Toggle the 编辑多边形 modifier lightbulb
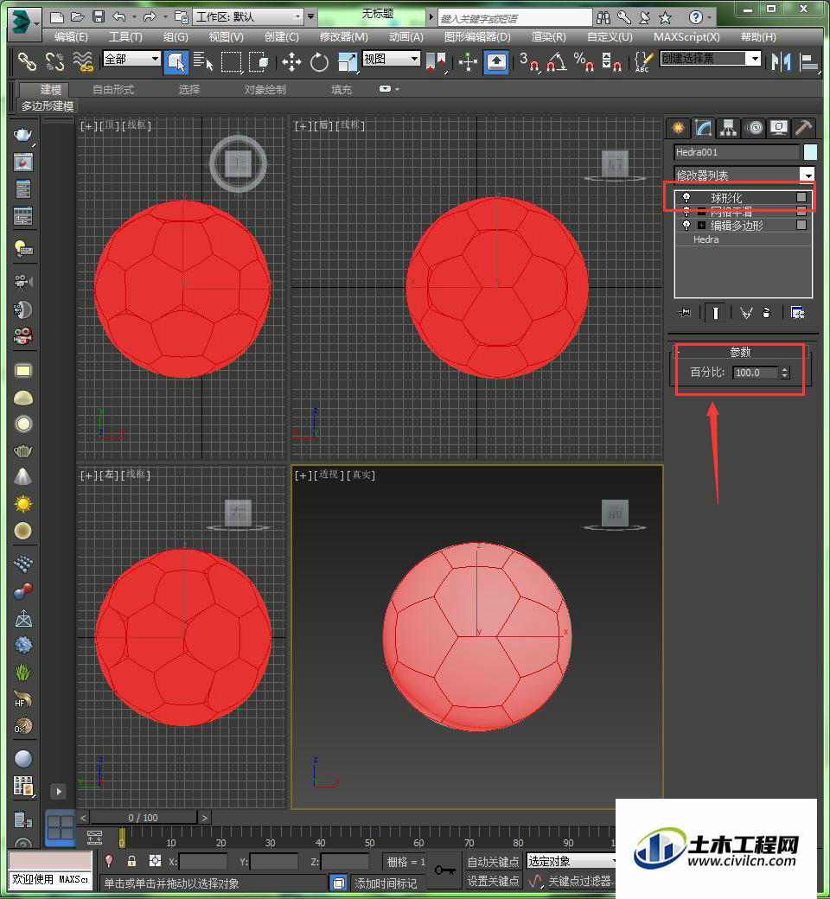The height and width of the screenshot is (899, 830). [x=686, y=226]
